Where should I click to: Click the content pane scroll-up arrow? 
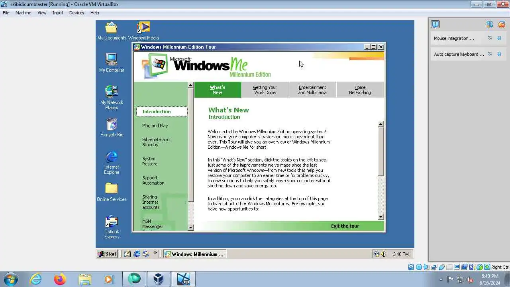tap(381, 124)
